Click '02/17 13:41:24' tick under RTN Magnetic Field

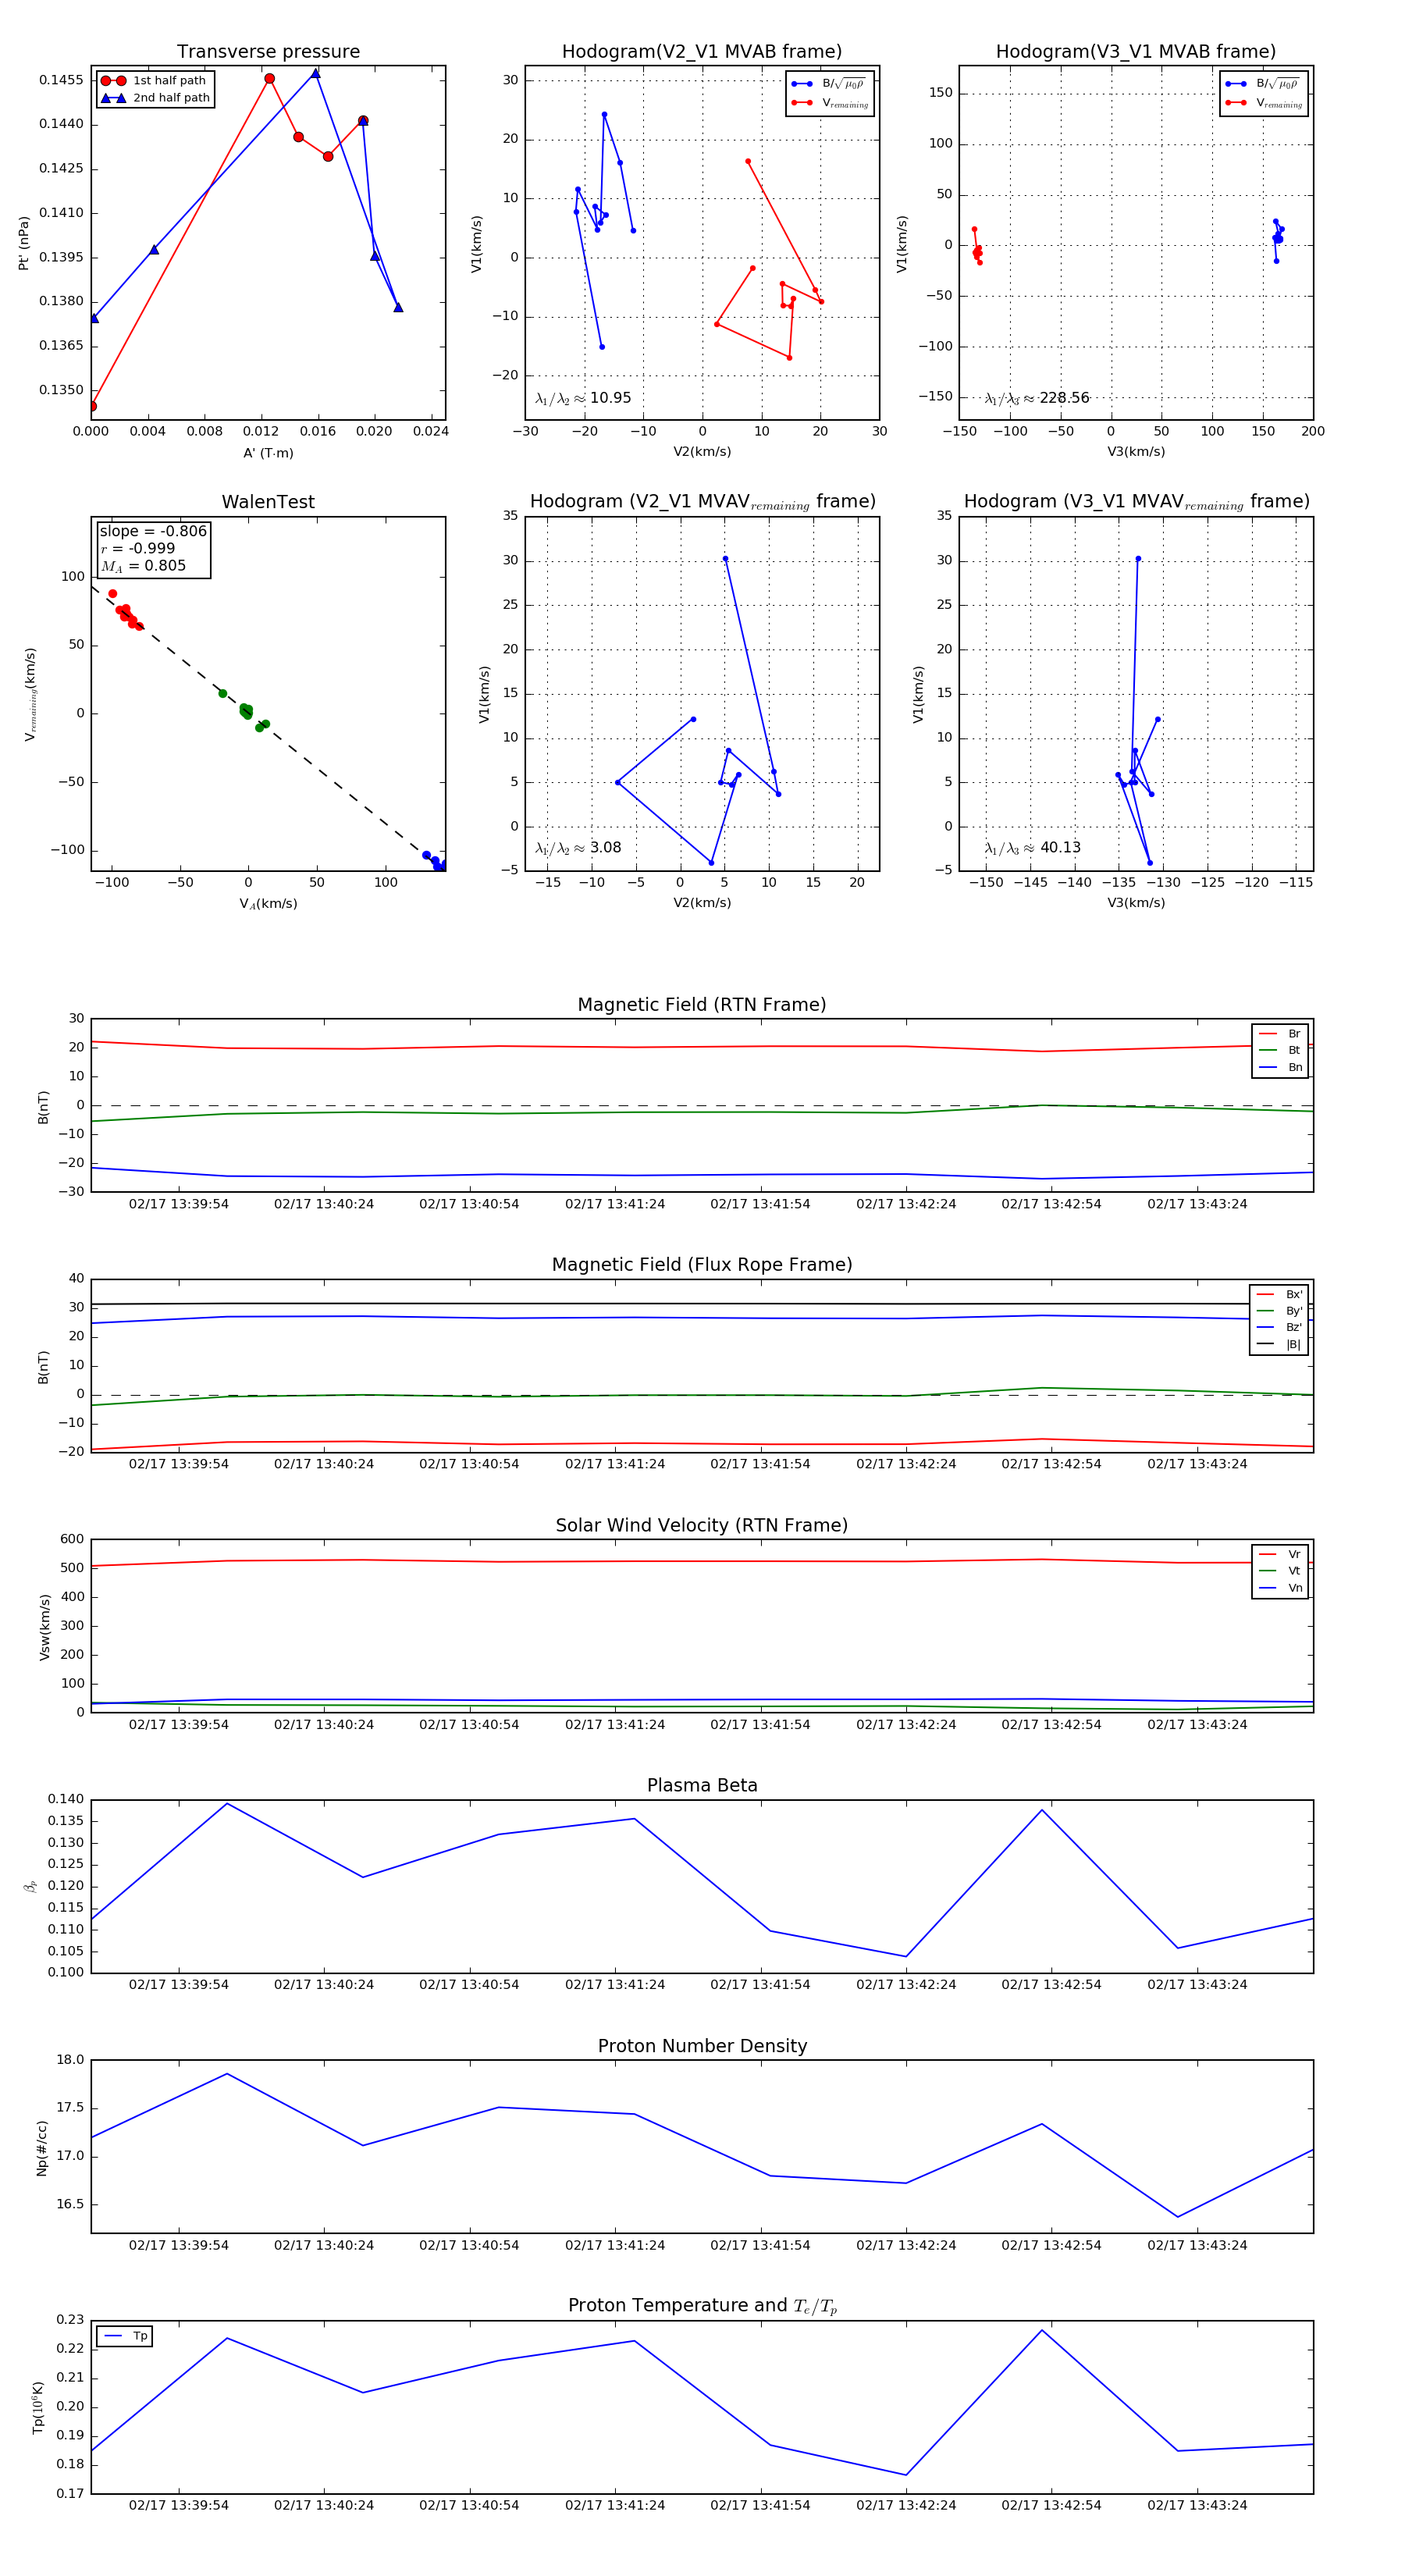click(615, 1204)
